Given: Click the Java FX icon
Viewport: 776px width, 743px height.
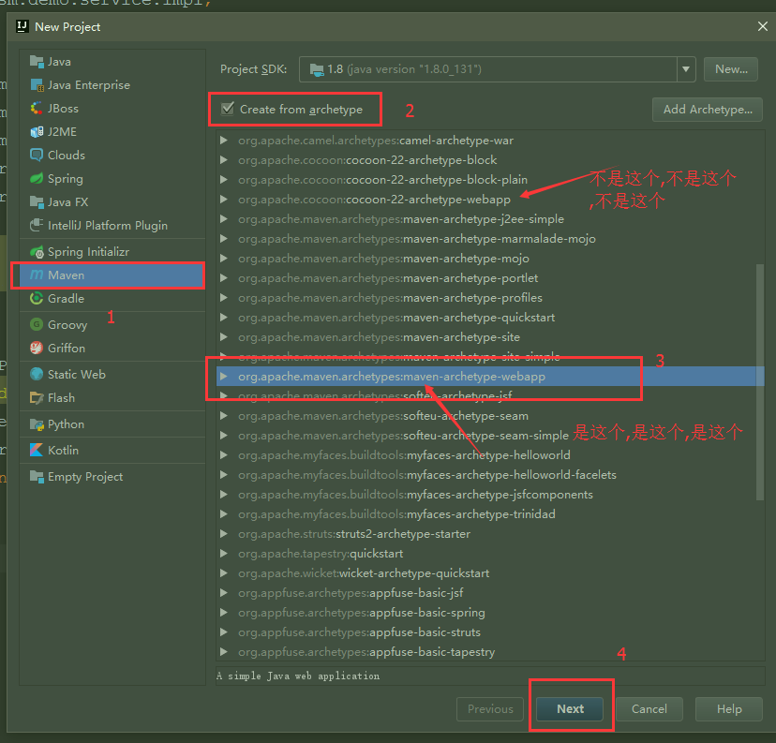Looking at the screenshot, I should tap(37, 201).
